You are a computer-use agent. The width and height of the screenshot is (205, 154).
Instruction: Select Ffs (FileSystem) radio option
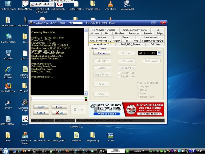(137, 97)
